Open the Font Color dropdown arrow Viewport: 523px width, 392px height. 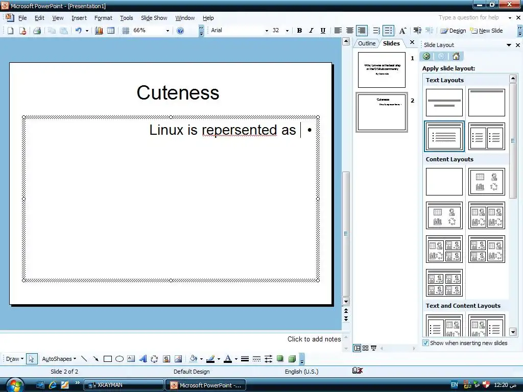point(236,359)
